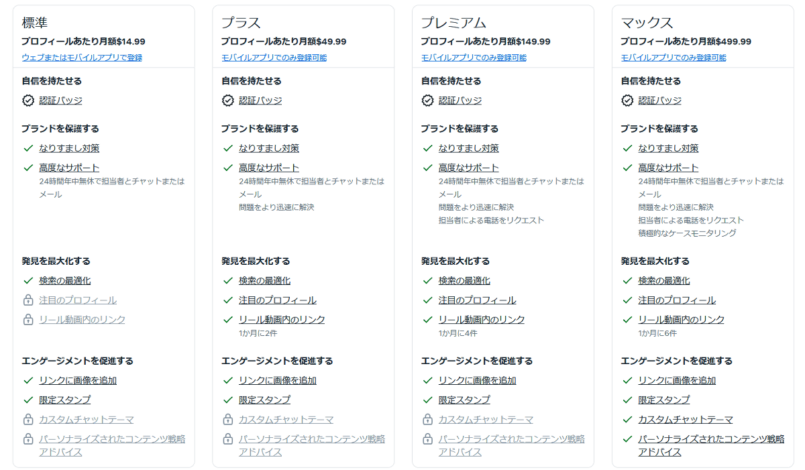Click verified badge icon in プレミアム plan
The width and height of the screenshot is (805, 470).
[427, 101]
